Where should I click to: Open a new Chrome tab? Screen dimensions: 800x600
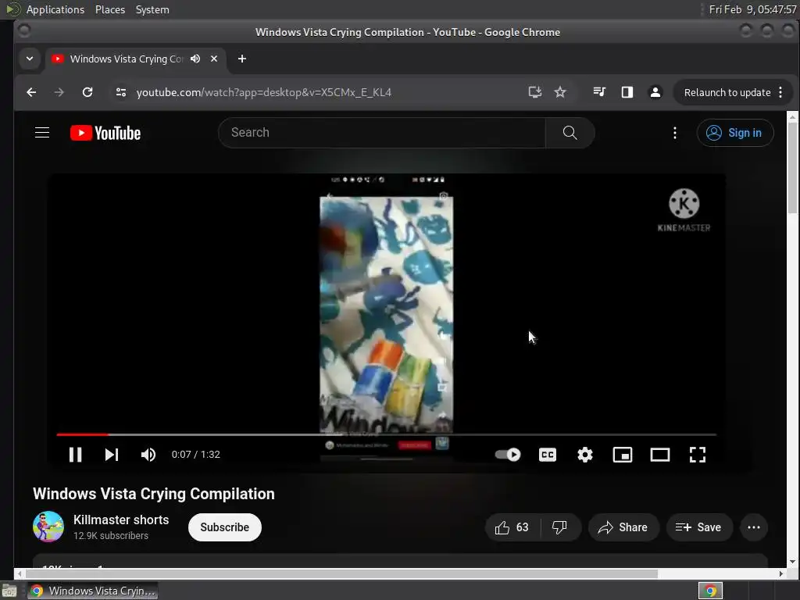point(242,59)
